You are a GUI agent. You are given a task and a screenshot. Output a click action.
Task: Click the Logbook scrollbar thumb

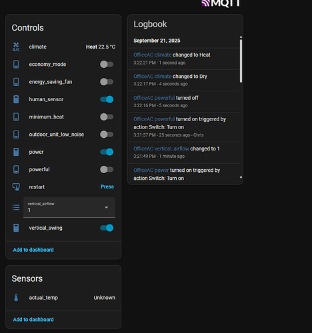point(241,61)
